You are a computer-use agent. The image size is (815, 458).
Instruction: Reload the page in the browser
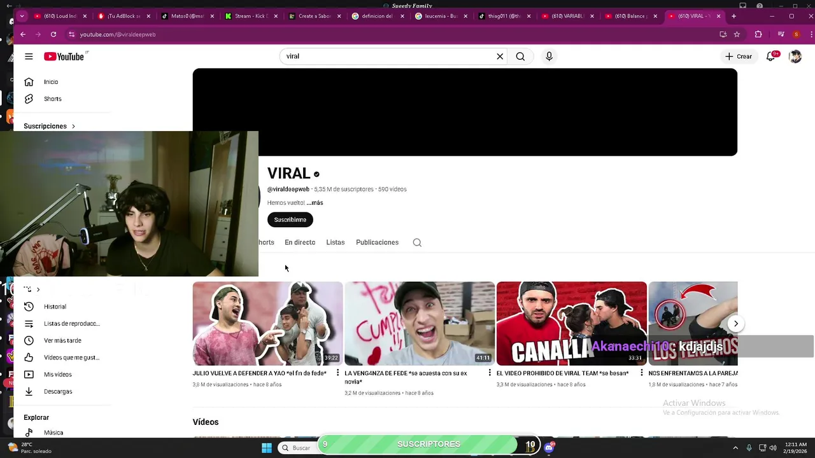53,34
